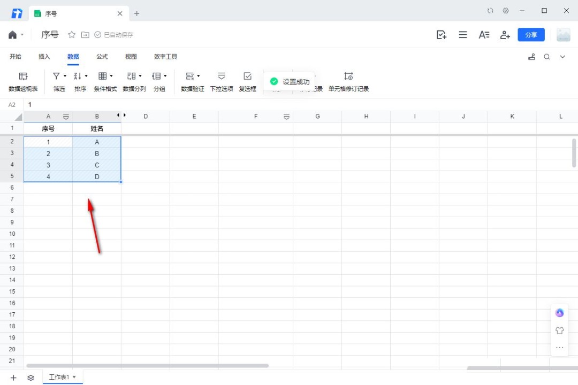The image size is (578, 385).
Task: Open 单元格修订记录 cell revision history
Action: pyautogui.click(x=348, y=82)
